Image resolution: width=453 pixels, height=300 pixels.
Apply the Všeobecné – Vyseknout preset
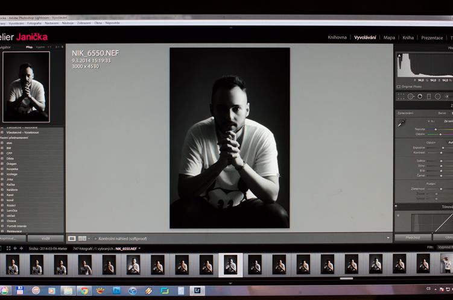coord(22,133)
